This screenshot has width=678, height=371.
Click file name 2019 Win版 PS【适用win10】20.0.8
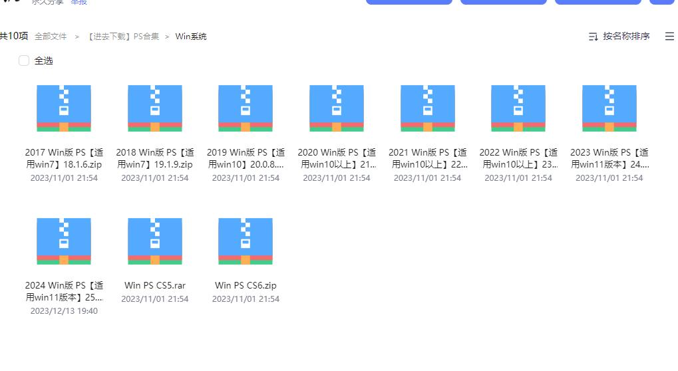pyautogui.click(x=246, y=158)
